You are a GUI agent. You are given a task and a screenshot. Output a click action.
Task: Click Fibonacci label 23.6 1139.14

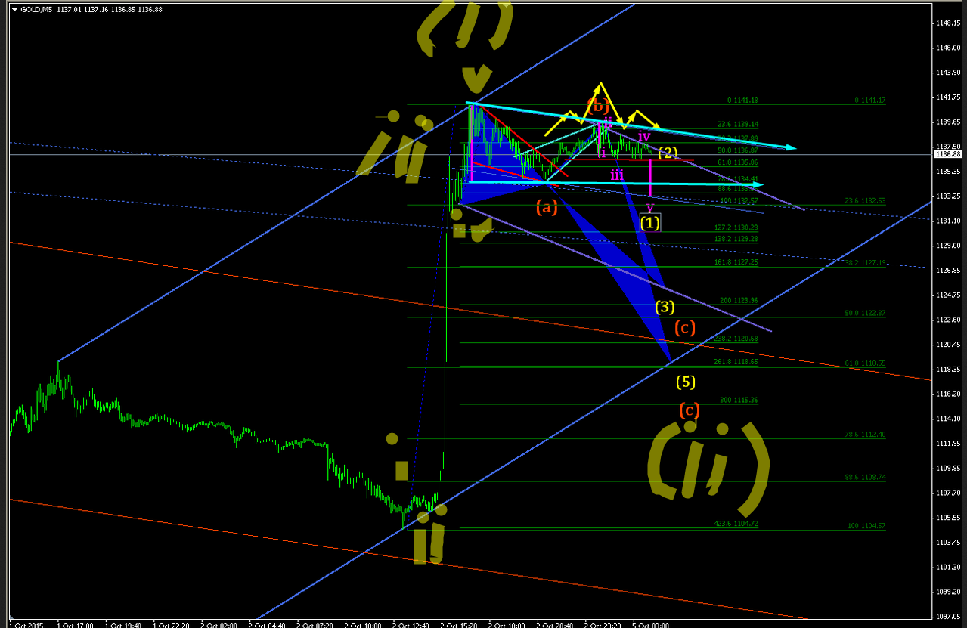tap(738, 125)
